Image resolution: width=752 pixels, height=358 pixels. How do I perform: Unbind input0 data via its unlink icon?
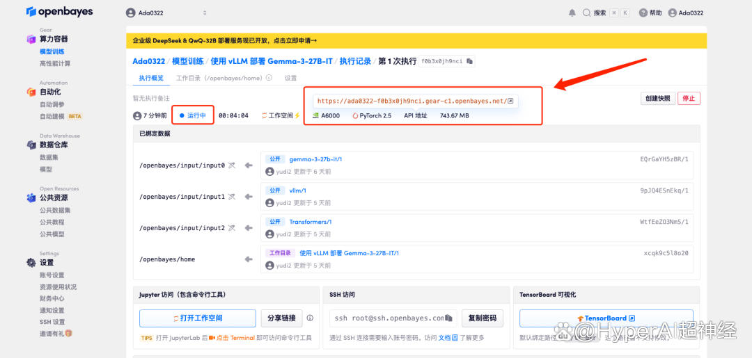click(x=232, y=165)
